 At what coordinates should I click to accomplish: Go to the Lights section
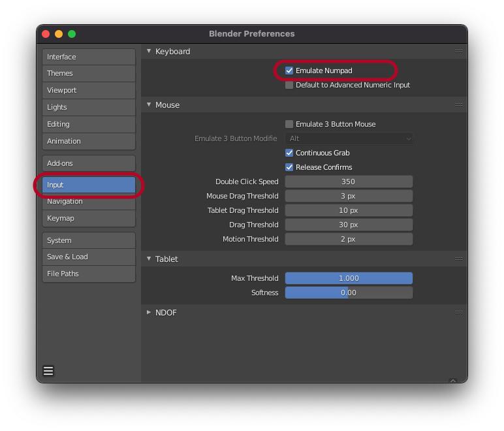point(89,107)
